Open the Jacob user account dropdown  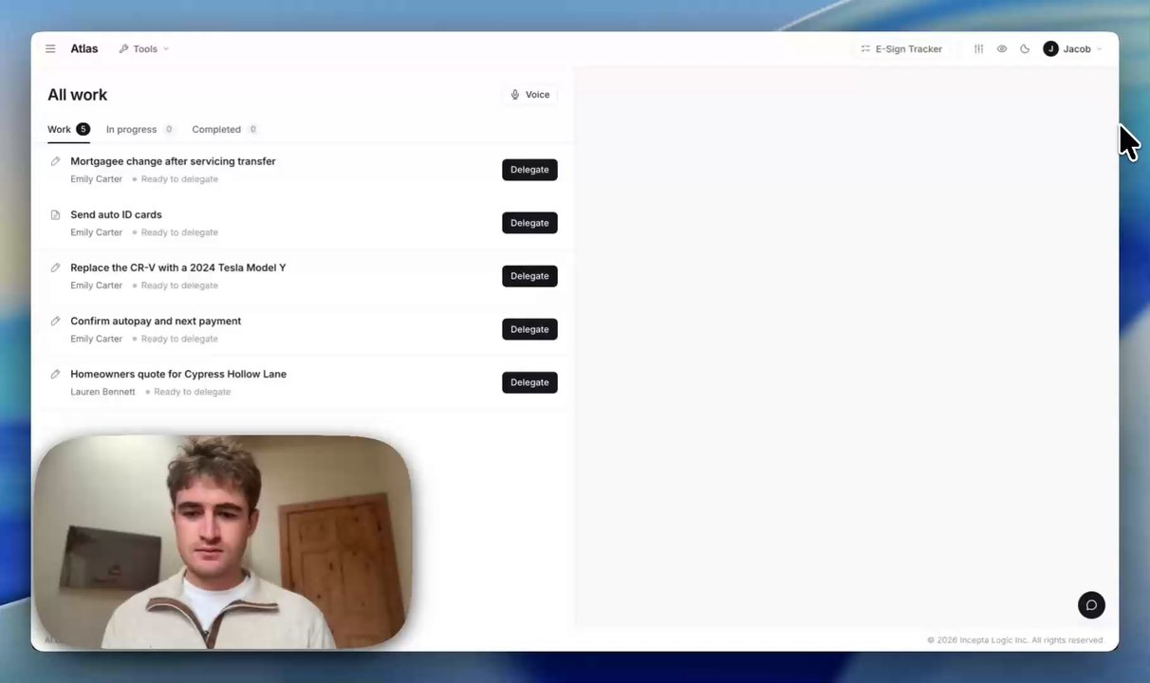(x=1073, y=48)
